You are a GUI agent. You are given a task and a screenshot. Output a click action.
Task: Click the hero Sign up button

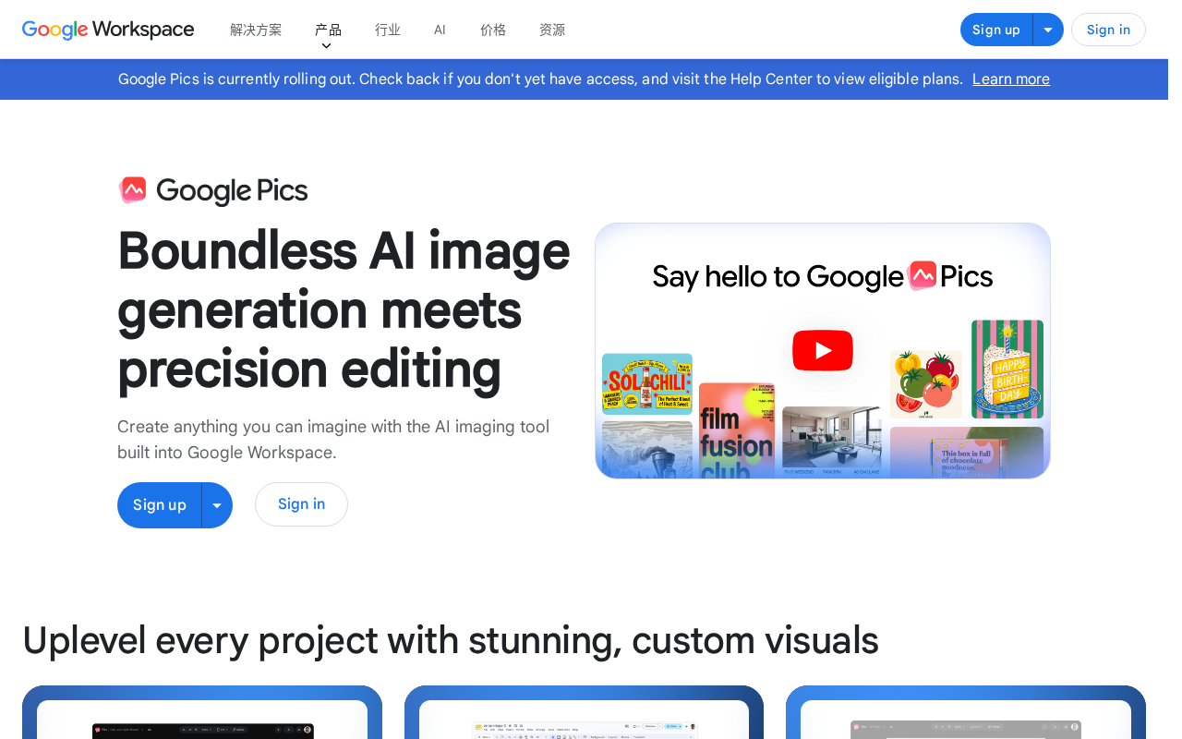pos(160,505)
